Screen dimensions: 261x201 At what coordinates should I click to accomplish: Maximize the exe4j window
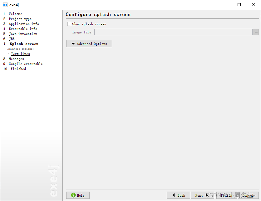coord(239,5)
